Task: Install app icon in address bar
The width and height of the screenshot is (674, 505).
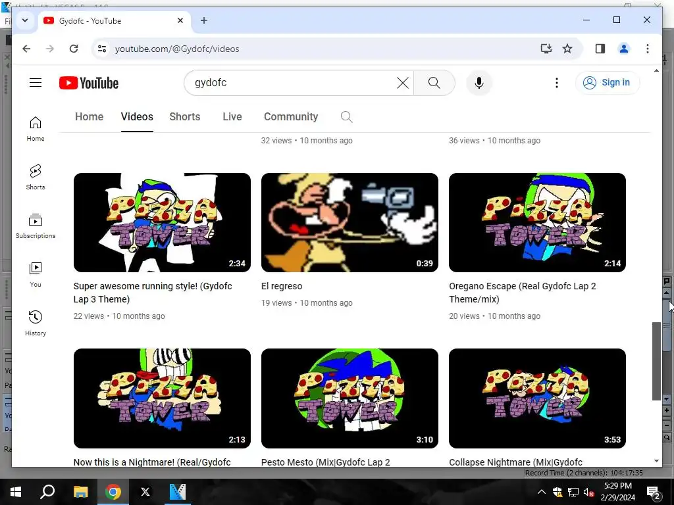Action: (x=546, y=49)
